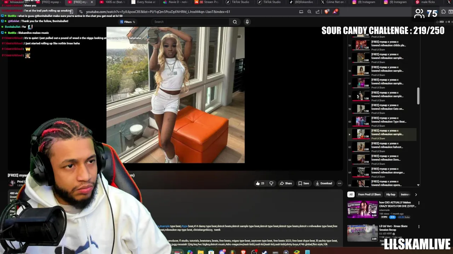Open playlist item 59 Cats beat
This screenshot has width=453, height=254.
point(382,109)
